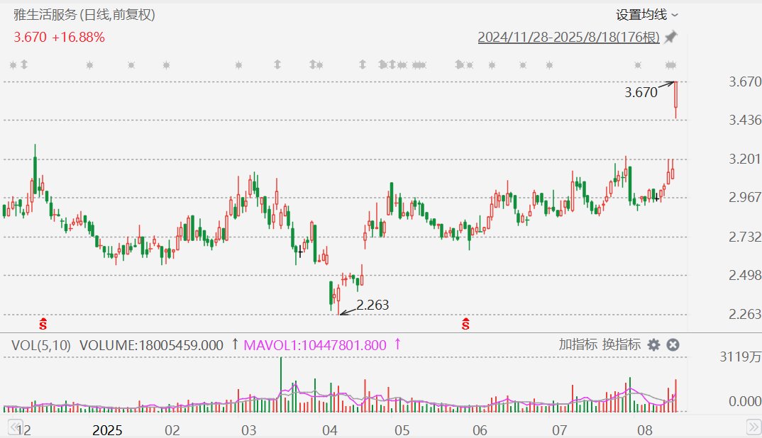This screenshot has width=762, height=438.
Task: Click the MAVOL1 magenta value label
Action: coord(315,345)
